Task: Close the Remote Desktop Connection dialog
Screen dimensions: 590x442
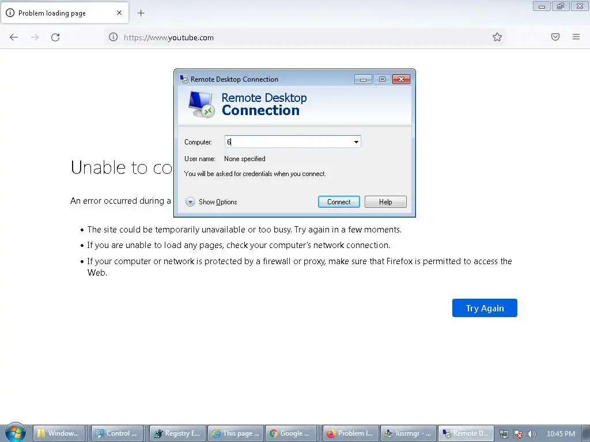Action: [401, 79]
